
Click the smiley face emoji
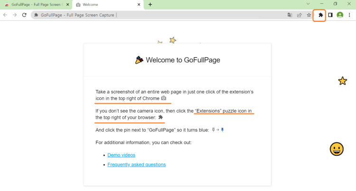click(337, 149)
